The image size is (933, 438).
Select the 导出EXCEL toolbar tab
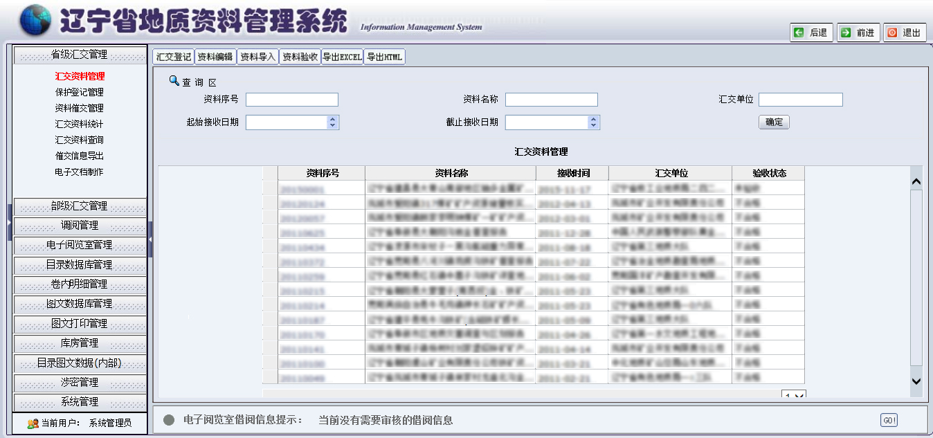(342, 57)
